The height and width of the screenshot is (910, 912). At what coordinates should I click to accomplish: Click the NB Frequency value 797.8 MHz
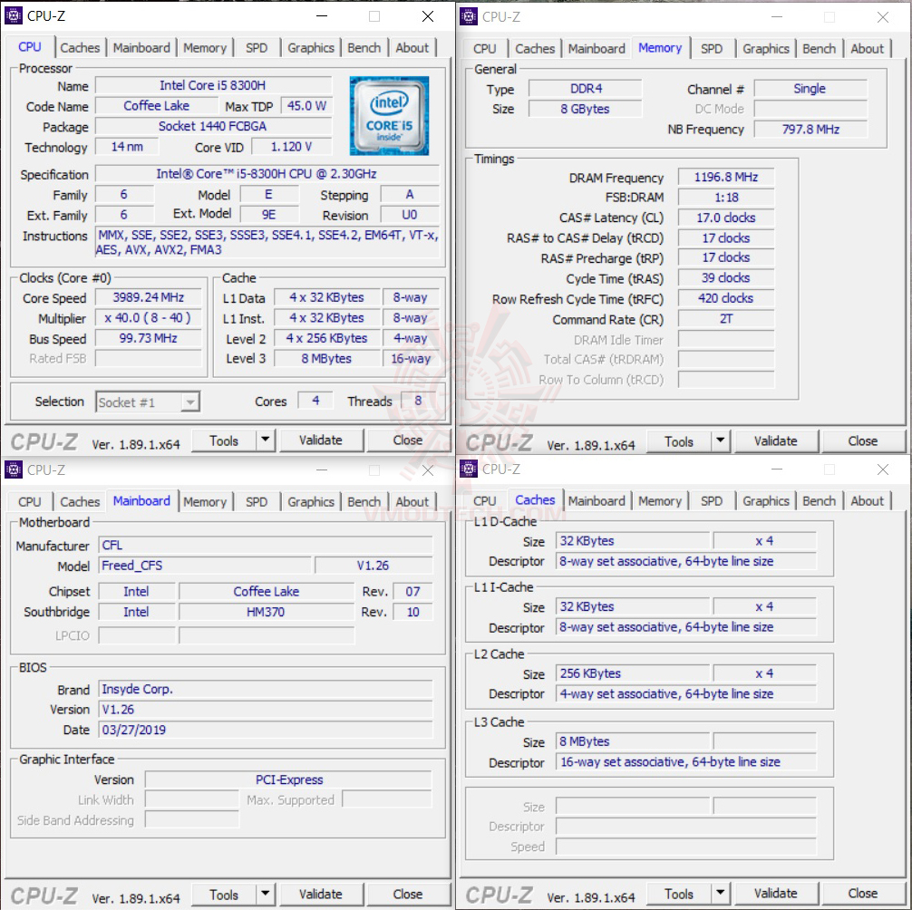click(810, 129)
